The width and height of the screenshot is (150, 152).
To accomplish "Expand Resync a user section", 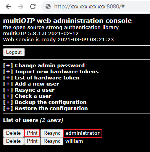I will [29, 90].
